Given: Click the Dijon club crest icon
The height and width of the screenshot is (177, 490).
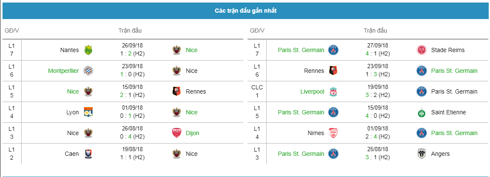Looking at the screenshot, I should (177, 133).
